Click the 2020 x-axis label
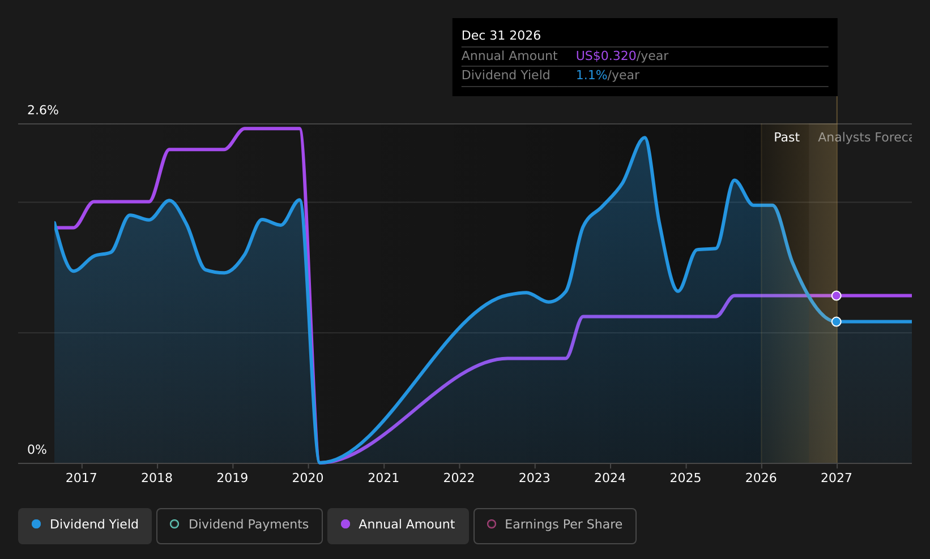 point(308,478)
